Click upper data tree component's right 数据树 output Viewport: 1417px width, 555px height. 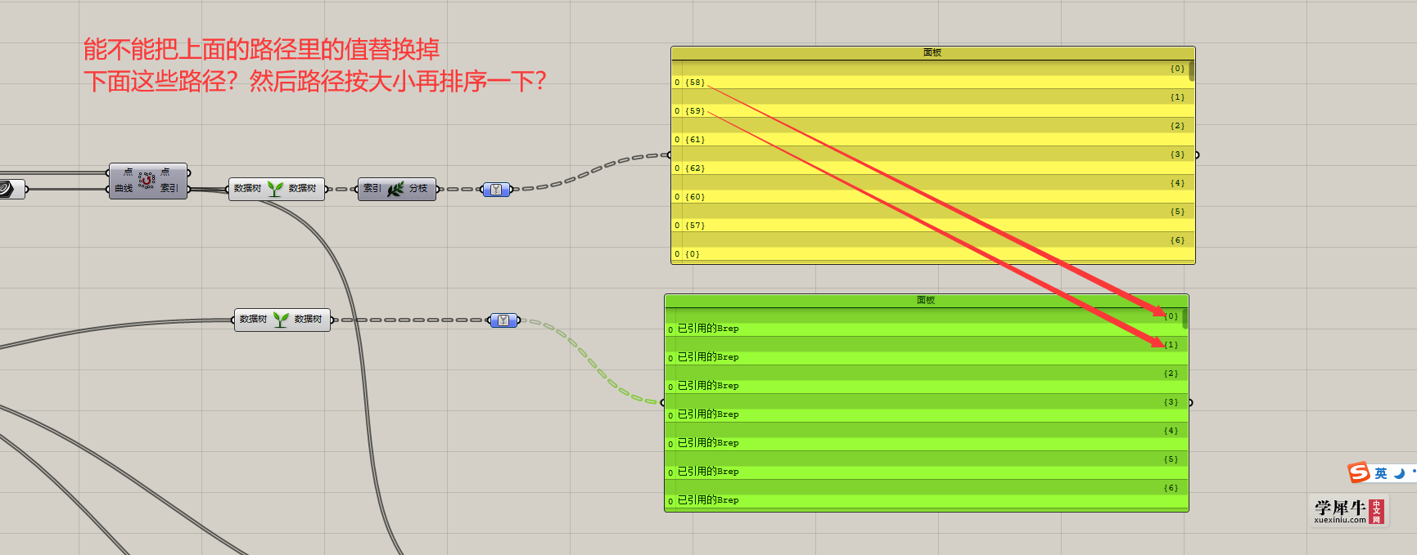pyautogui.click(x=302, y=189)
